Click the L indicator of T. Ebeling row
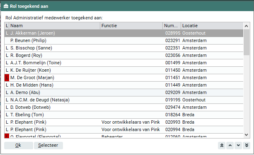This screenshot has width=254, height=155. [x=7, y=115]
